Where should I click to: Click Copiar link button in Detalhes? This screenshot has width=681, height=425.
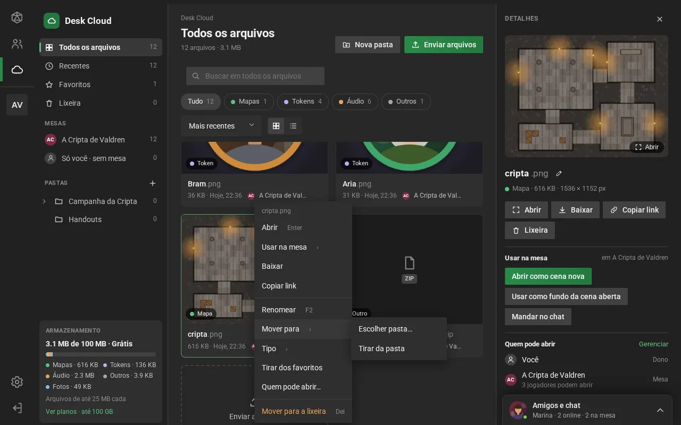634,210
